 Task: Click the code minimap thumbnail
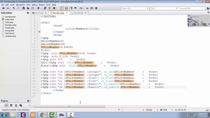pyautogui.click(x=198, y=21)
